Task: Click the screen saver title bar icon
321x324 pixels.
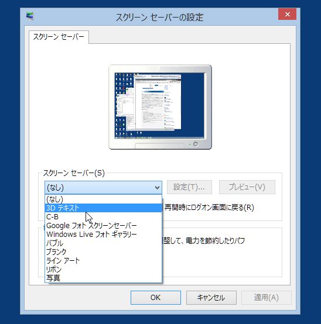Action: click(x=30, y=16)
